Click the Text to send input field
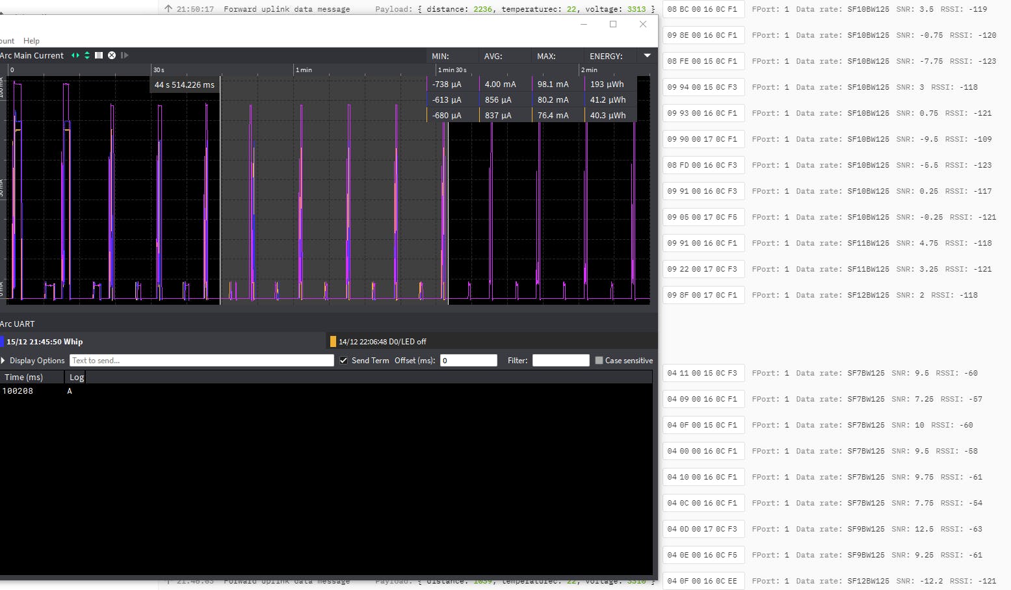This screenshot has width=1011, height=590. pyautogui.click(x=202, y=361)
